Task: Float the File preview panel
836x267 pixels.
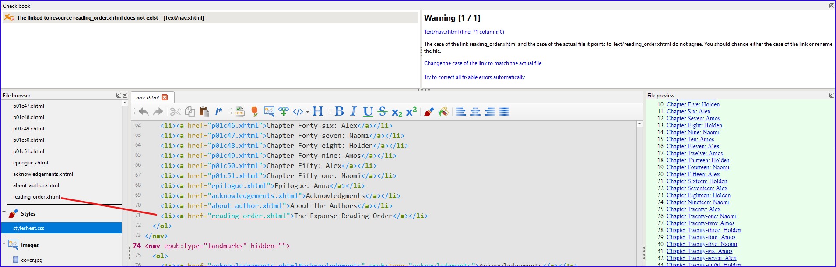Action: [x=832, y=95]
